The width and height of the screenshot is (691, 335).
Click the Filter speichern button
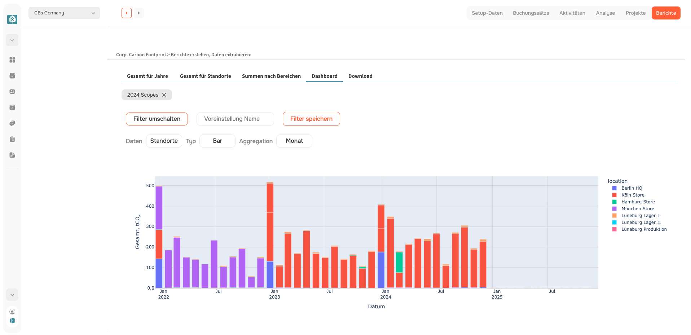(x=311, y=119)
